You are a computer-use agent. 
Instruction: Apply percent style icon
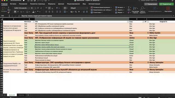pos(76,12)
